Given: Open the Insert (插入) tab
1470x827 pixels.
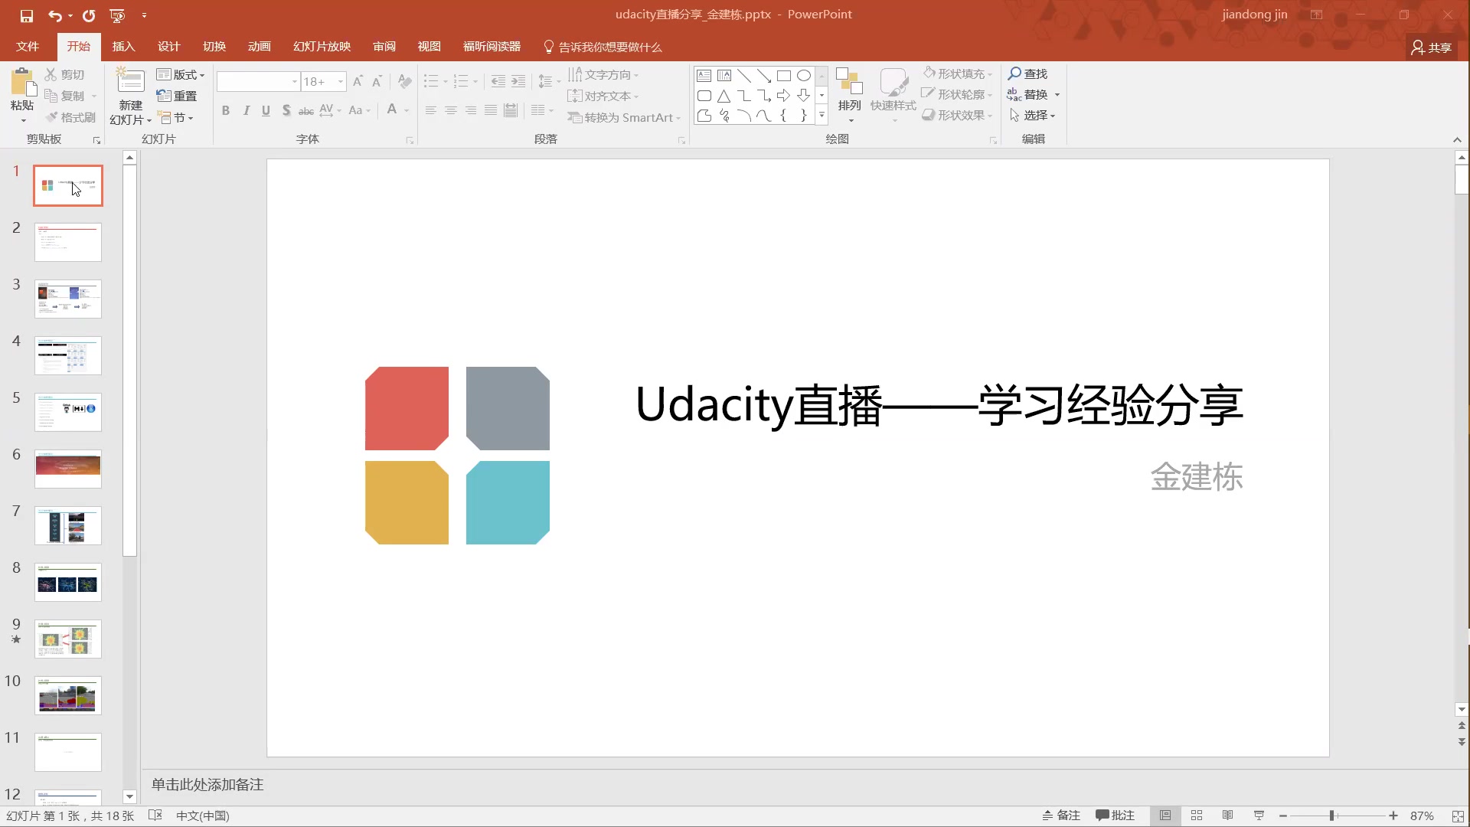Looking at the screenshot, I should 123,47.
